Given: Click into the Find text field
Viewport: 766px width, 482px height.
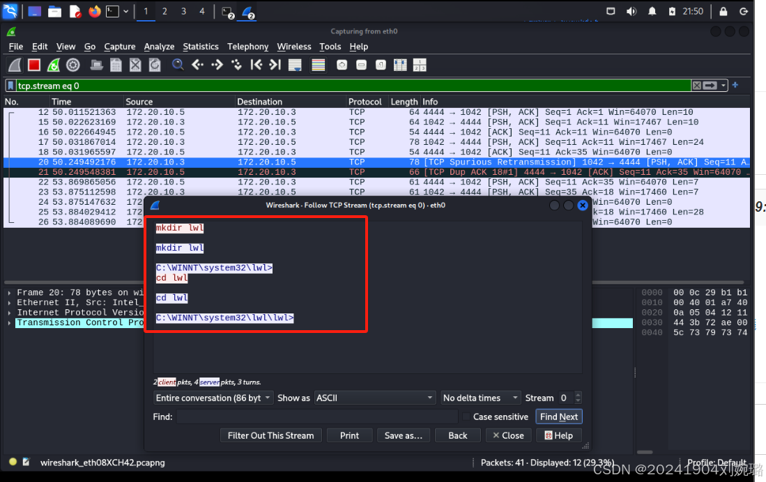Looking at the screenshot, I should coord(317,417).
